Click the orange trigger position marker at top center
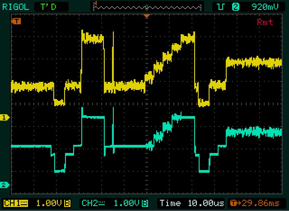The height and width of the screenshot is (211, 289). coord(146,16)
